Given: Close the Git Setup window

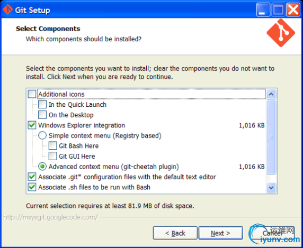Looking at the screenshot, I should coord(293,10).
